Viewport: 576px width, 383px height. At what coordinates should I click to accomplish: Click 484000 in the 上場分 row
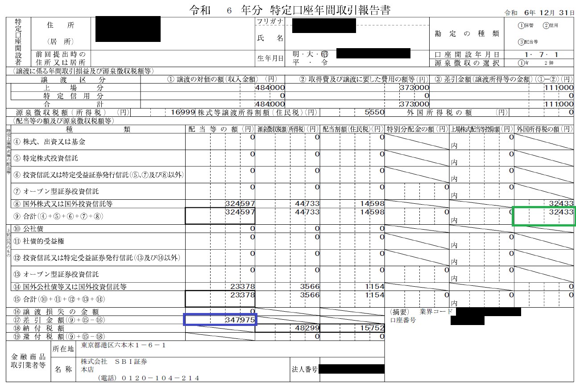point(270,88)
